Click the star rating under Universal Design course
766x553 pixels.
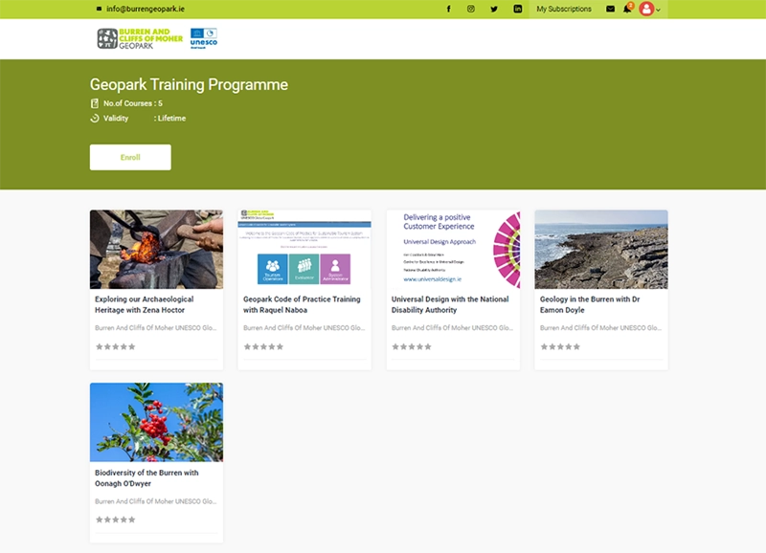pos(412,347)
